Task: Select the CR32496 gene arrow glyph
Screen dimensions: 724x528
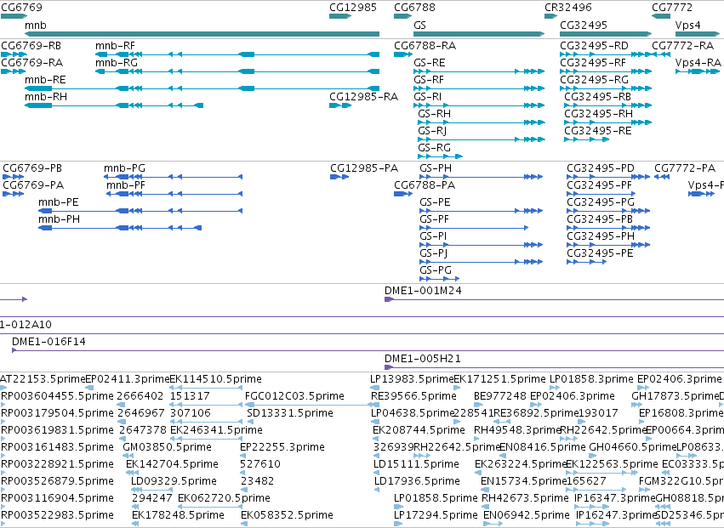Action: click(550, 16)
